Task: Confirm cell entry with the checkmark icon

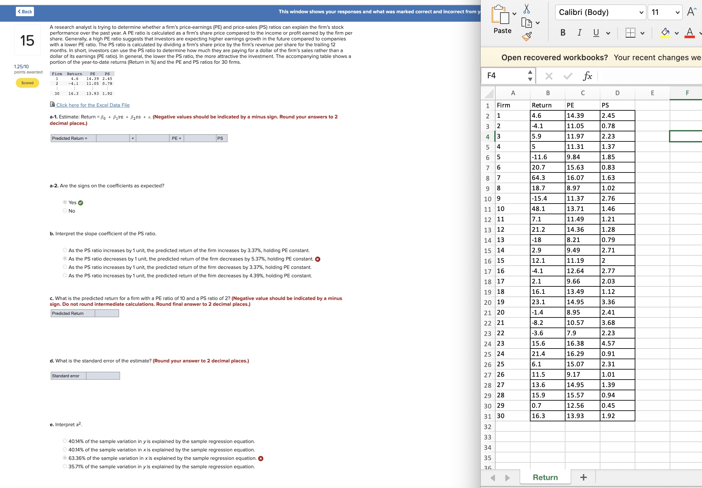Action: 568,76
